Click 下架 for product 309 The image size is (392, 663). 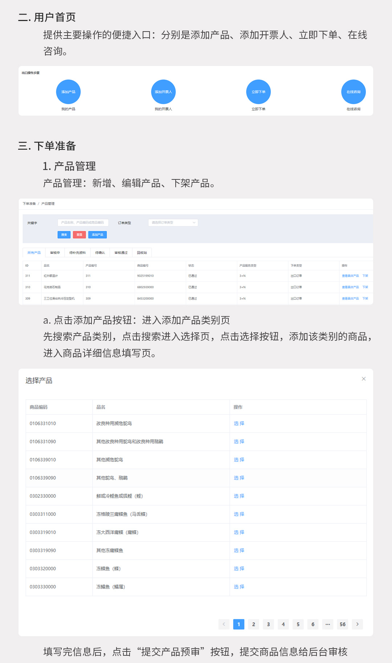click(365, 299)
